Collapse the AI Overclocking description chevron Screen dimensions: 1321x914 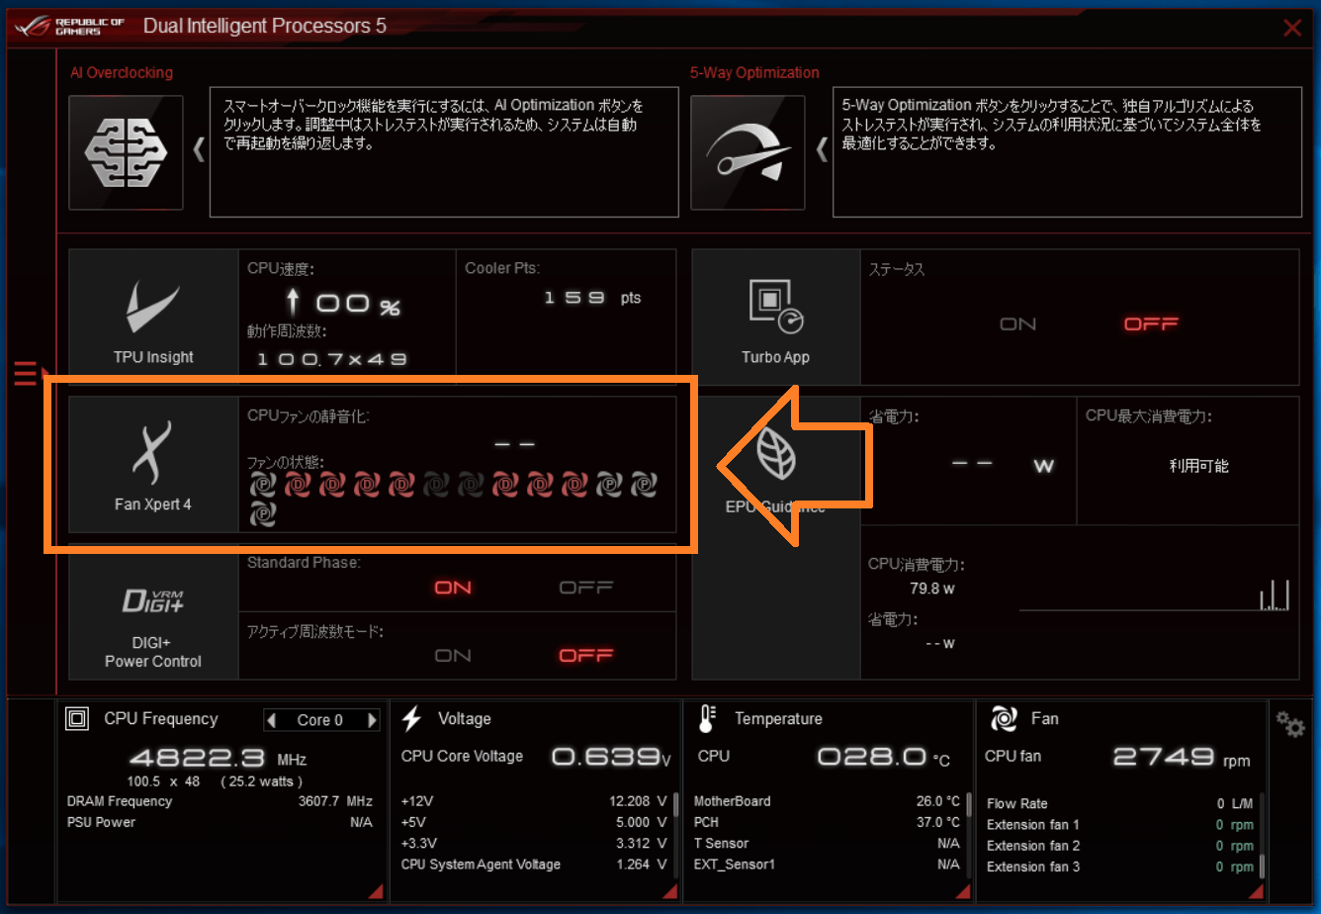pyautogui.click(x=199, y=150)
